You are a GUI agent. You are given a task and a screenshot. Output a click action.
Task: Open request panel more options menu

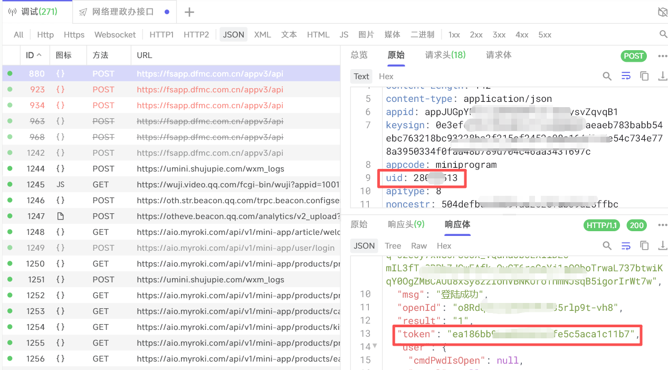[x=662, y=56]
